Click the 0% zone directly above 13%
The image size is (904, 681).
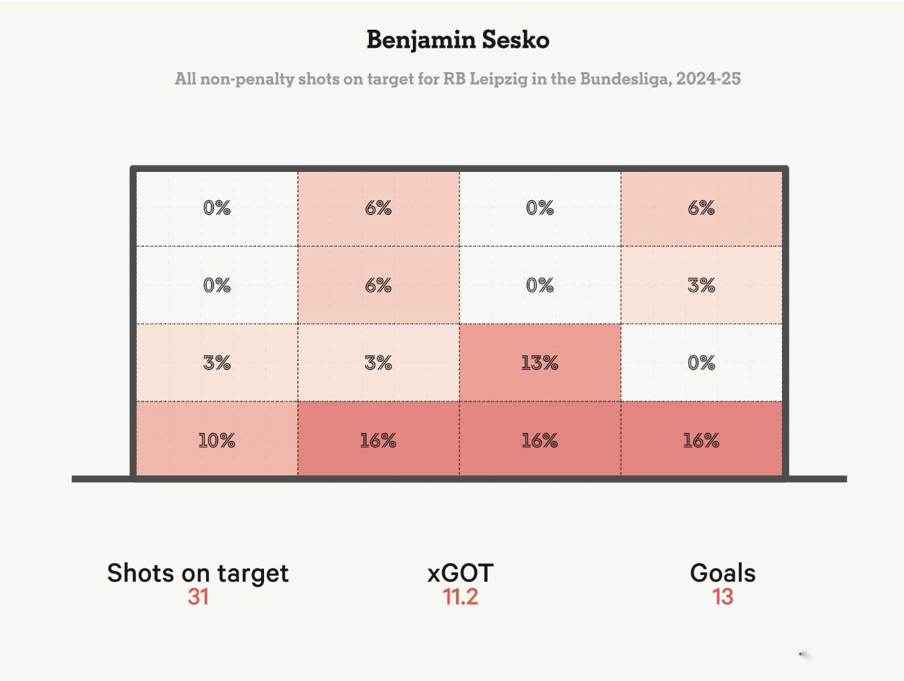(x=540, y=285)
